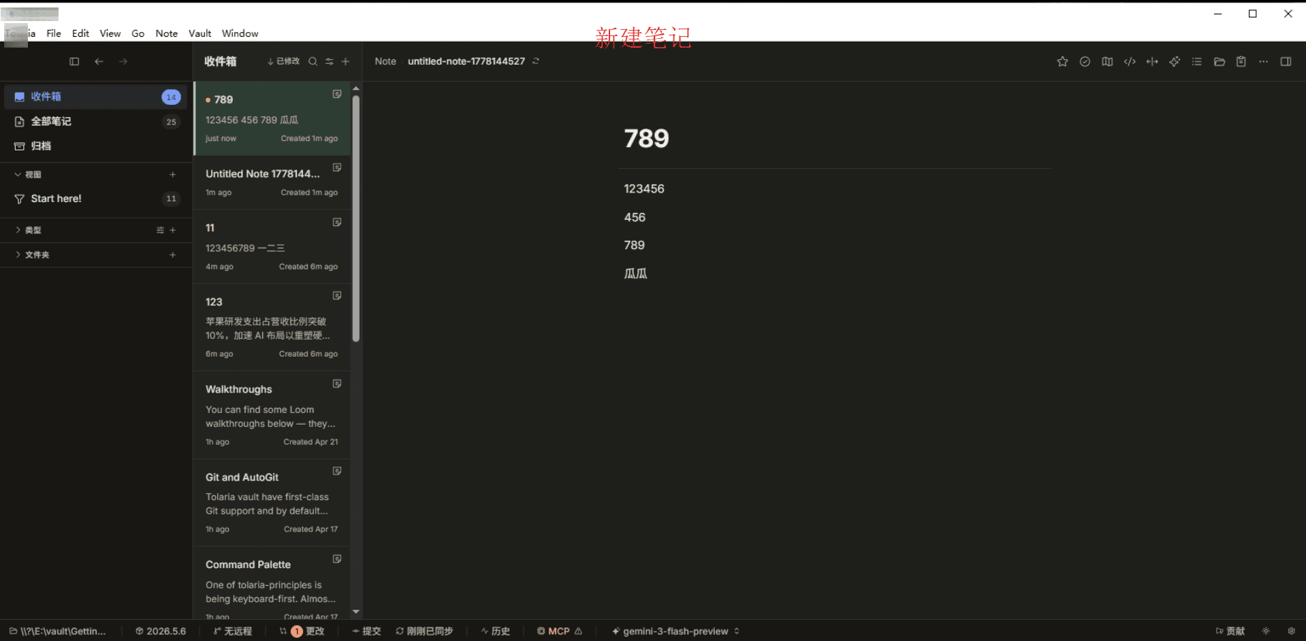Open the Vault menu

click(x=200, y=33)
